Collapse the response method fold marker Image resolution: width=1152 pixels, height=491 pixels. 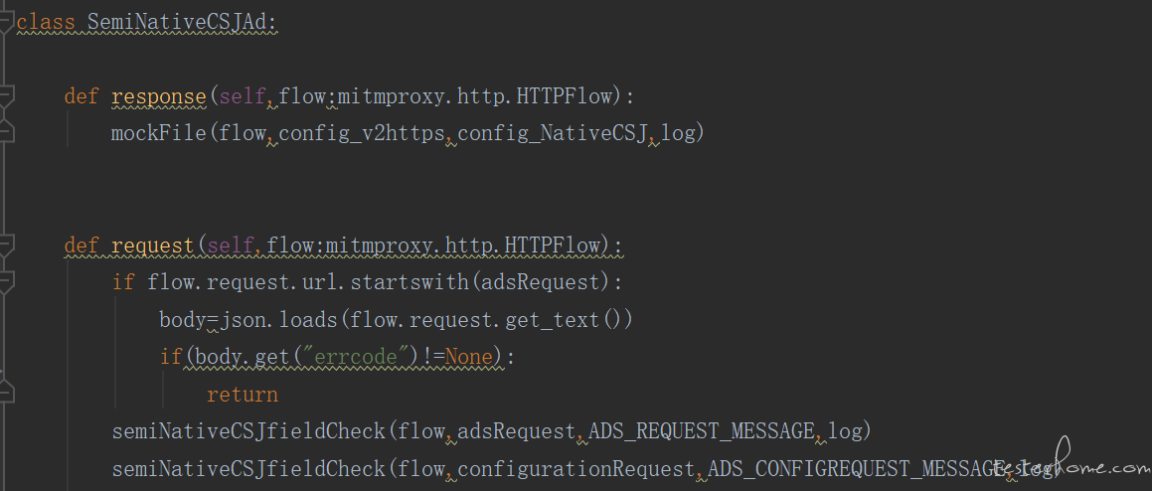pyautogui.click(x=6, y=96)
